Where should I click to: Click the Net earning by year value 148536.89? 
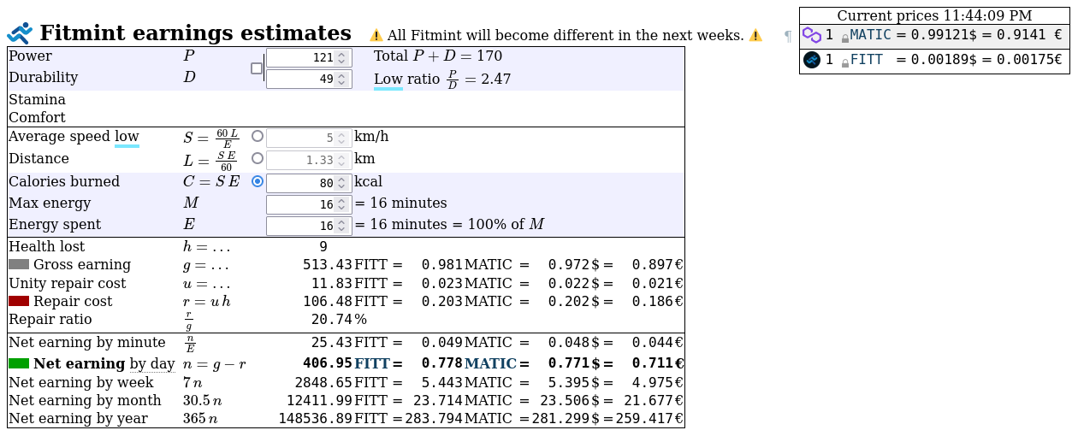pos(315,418)
